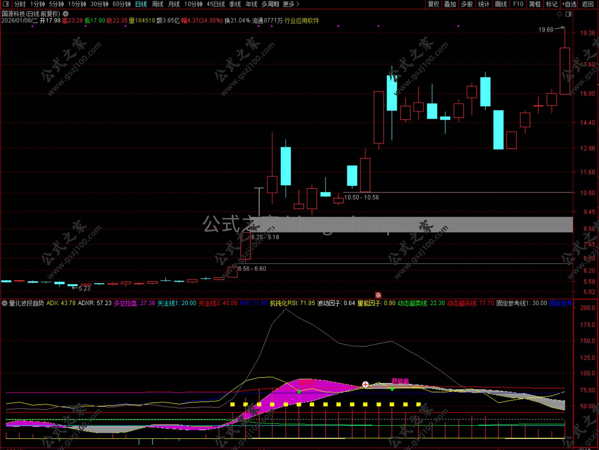Click the 10.50 - 10.56 gap label

point(361,197)
